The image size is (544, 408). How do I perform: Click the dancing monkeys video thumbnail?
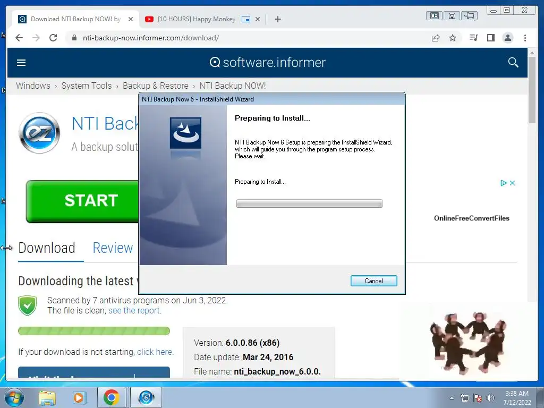click(x=469, y=342)
